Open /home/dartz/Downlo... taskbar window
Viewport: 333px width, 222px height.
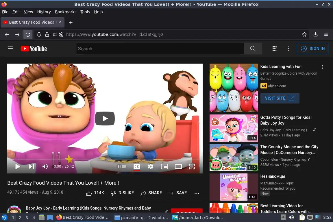[x=199, y=218]
